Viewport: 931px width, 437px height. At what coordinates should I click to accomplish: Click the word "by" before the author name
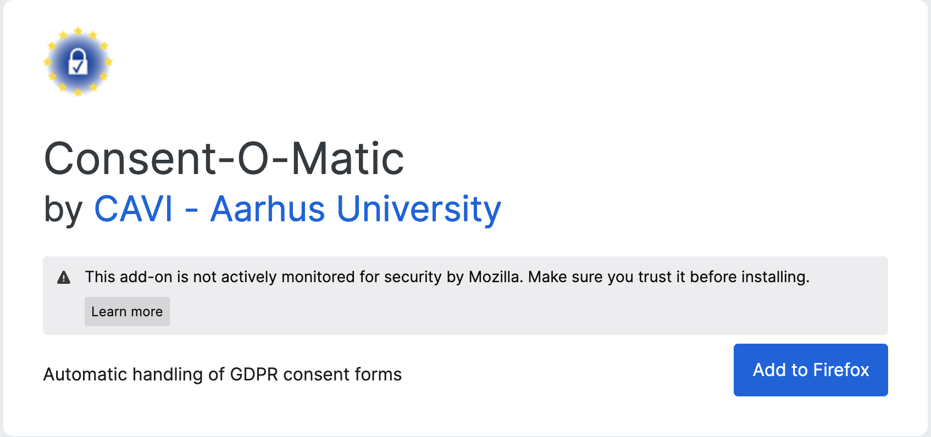coord(63,210)
